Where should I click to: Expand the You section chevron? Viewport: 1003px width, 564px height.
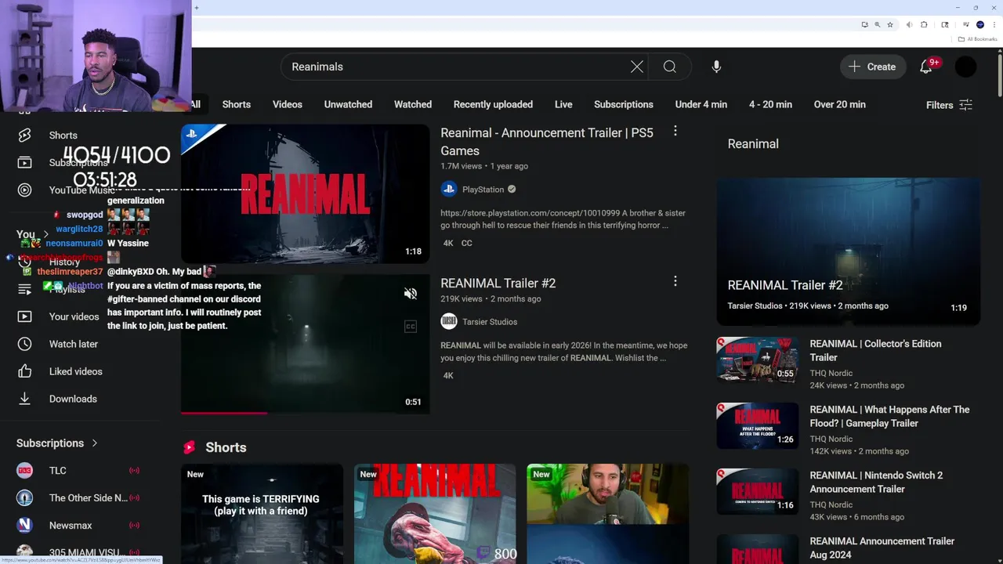point(45,234)
